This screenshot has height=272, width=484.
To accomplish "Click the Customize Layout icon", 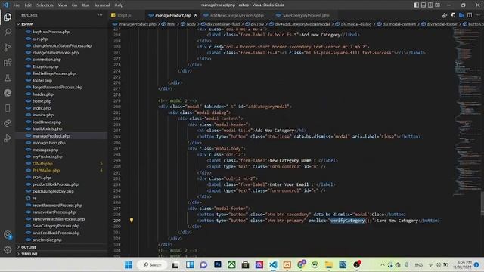I will tap(438, 5).
